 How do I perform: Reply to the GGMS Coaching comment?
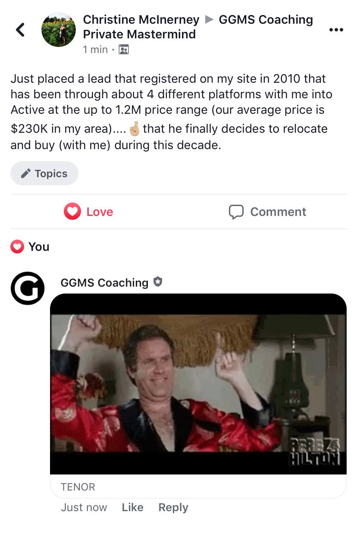[x=173, y=507]
